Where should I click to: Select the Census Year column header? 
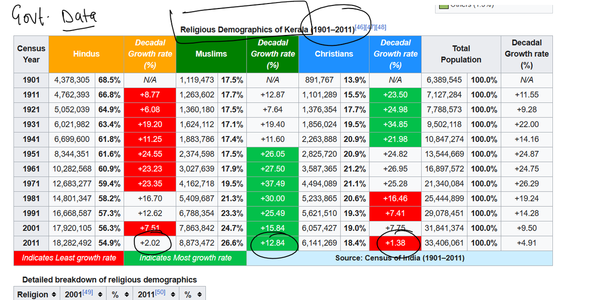coord(31,54)
